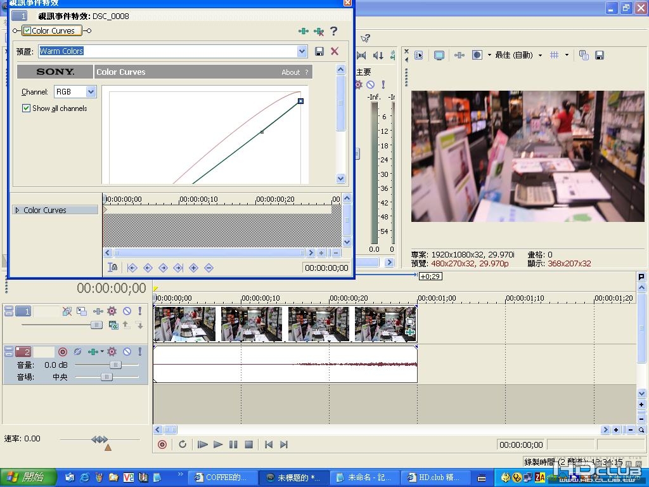Expand Color Curves keyframe row

point(17,210)
